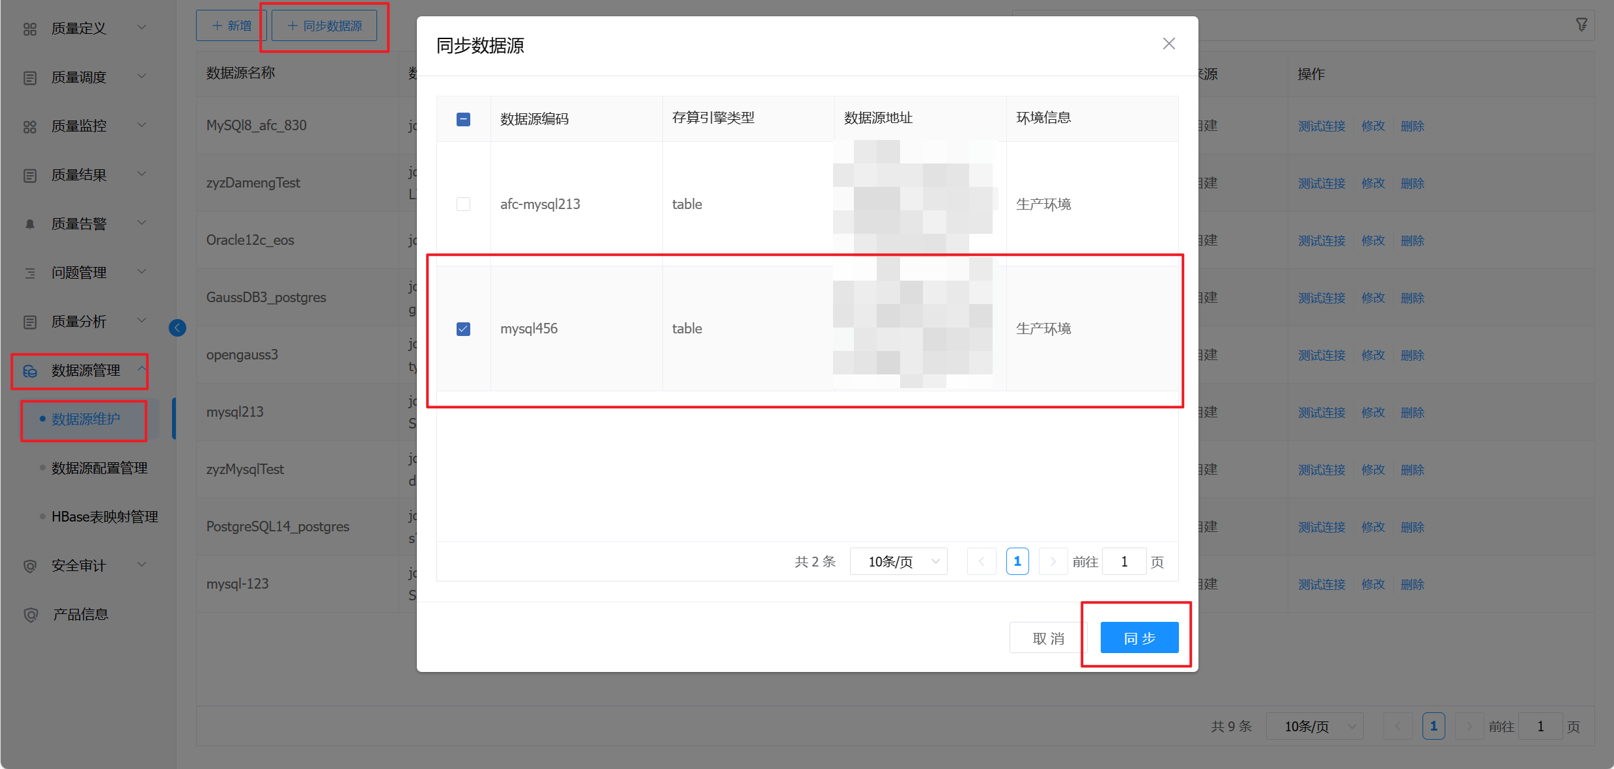
Task: Click the sidebar collapse arrow circle
Action: [x=177, y=328]
